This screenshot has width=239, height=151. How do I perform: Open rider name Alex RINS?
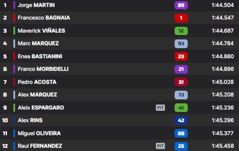tap(30, 120)
